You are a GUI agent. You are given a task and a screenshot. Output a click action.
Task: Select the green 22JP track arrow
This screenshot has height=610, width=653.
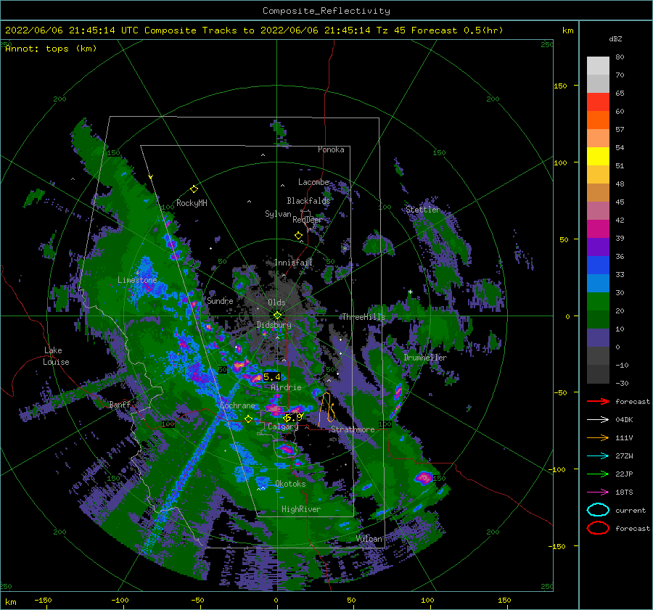(x=598, y=474)
